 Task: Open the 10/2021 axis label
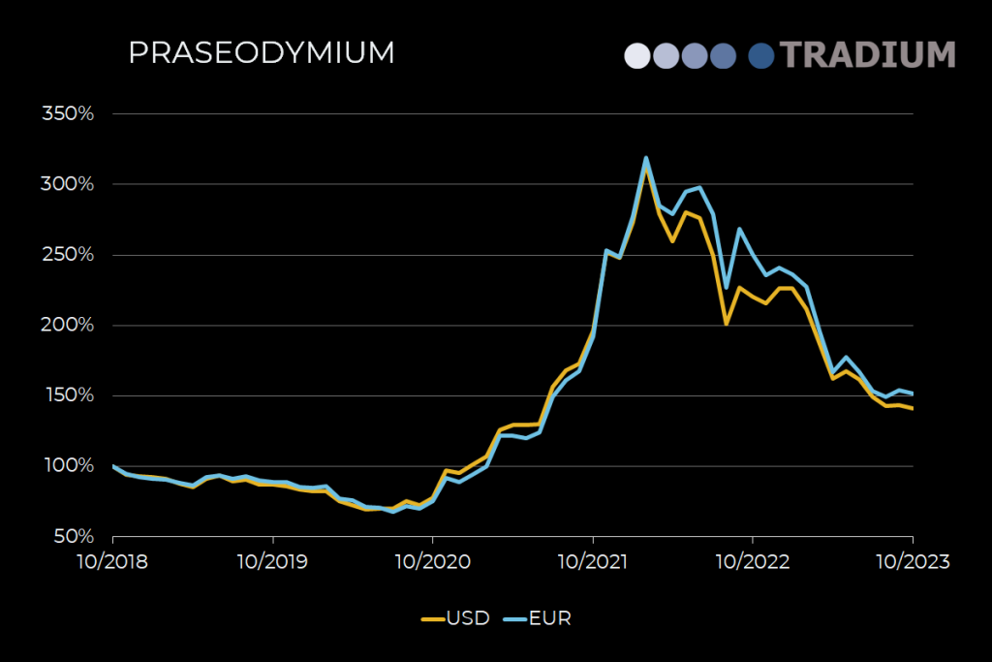tap(595, 561)
